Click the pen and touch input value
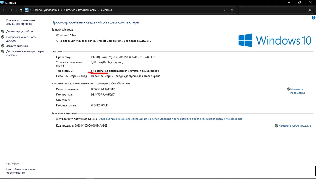The width and height of the screenshot is (316, 179). (x=125, y=76)
